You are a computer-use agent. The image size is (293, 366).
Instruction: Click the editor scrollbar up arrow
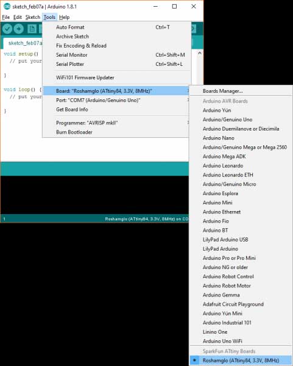pos(200,53)
